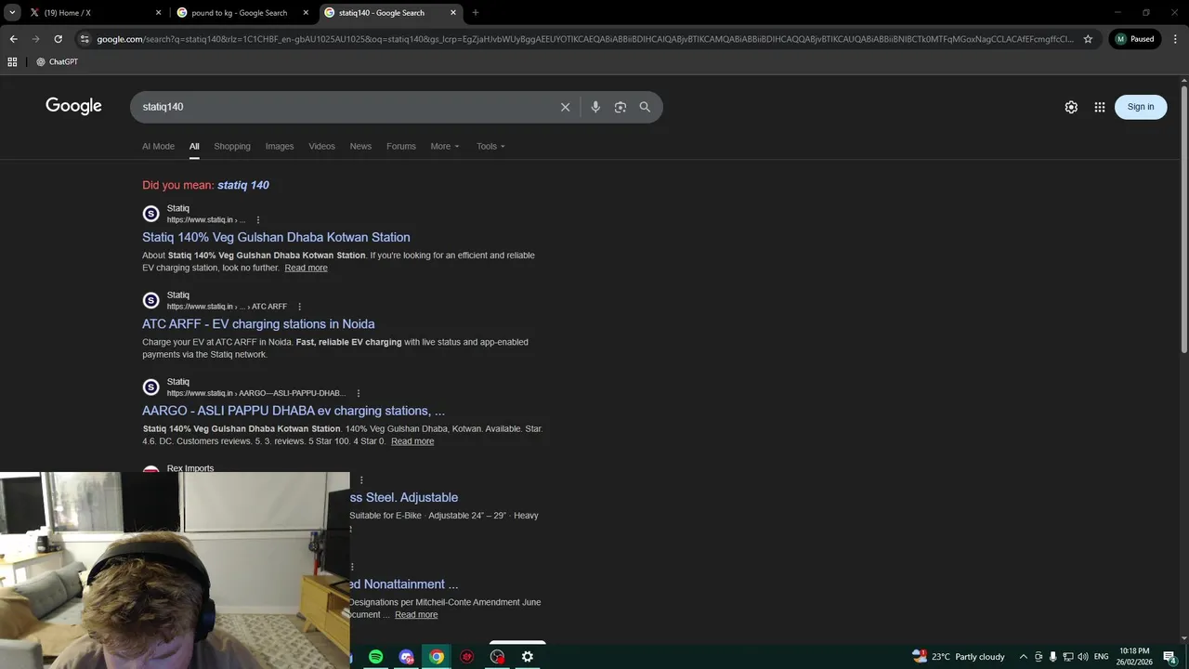Open more options for the ATC ARFF result
This screenshot has height=669, width=1189.
(299, 307)
